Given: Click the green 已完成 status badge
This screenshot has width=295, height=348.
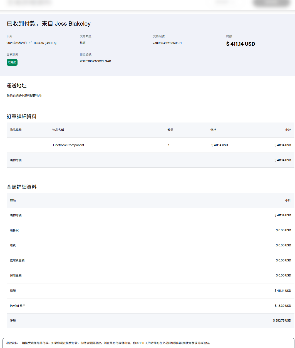Looking at the screenshot, I should [12, 62].
